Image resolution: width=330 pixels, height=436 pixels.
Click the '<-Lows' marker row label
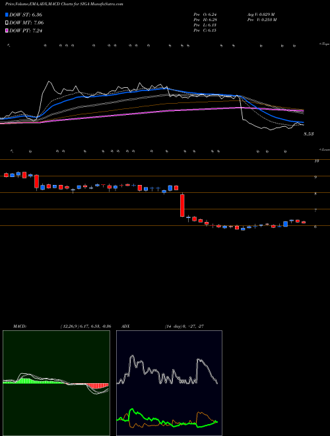tap(324, 149)
